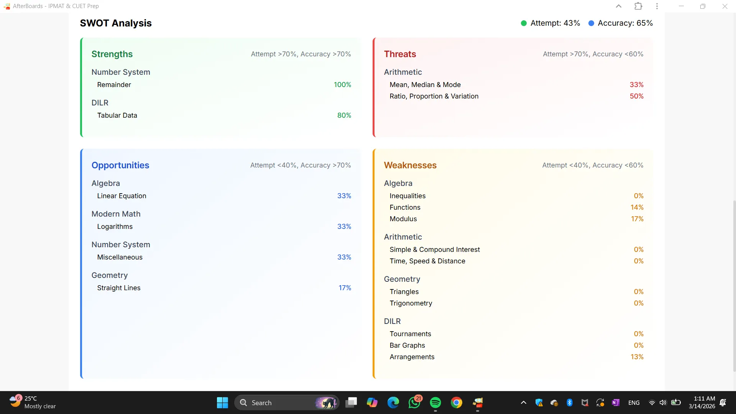This screenshot has width=736, height=414.
Task: Select the Mean, Median & Mode row
Action: (x=516, y=85)
